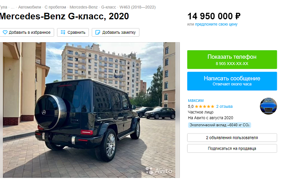Open 2 объявления пользователя

232,138
